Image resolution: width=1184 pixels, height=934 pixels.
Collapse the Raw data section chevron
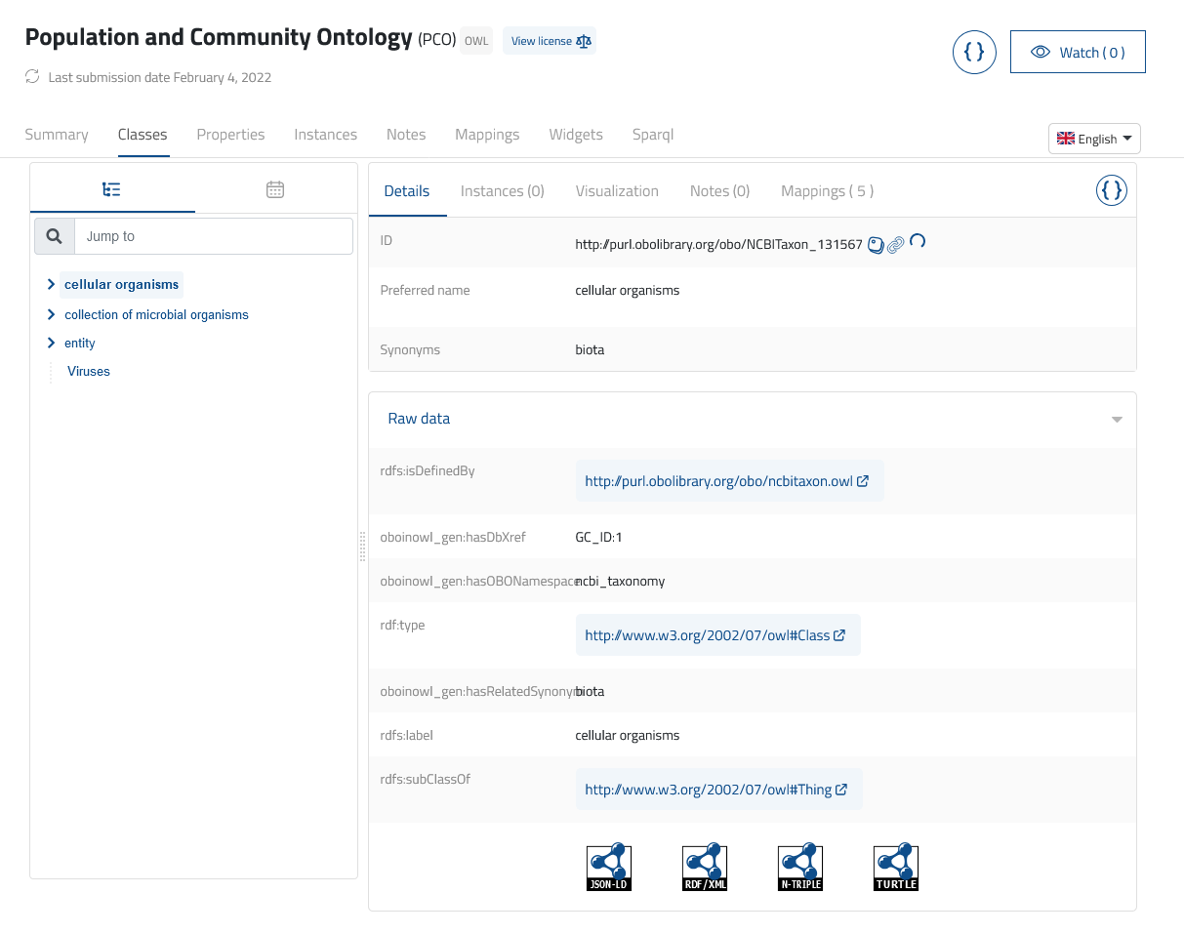coord(1116,419)
